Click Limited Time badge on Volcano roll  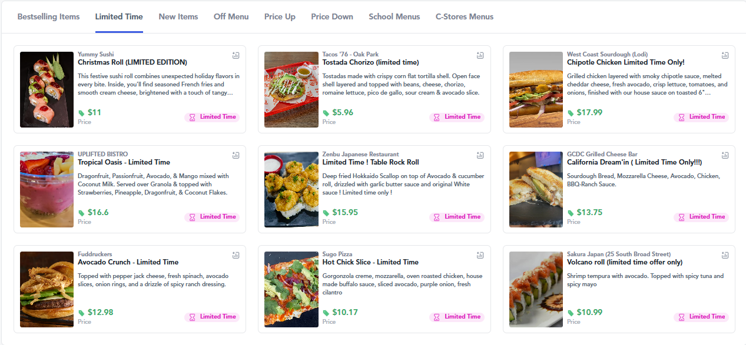pos(701,317)
